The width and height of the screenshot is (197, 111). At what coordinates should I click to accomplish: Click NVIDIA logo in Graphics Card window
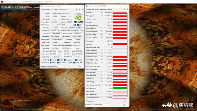pos(79,19)
